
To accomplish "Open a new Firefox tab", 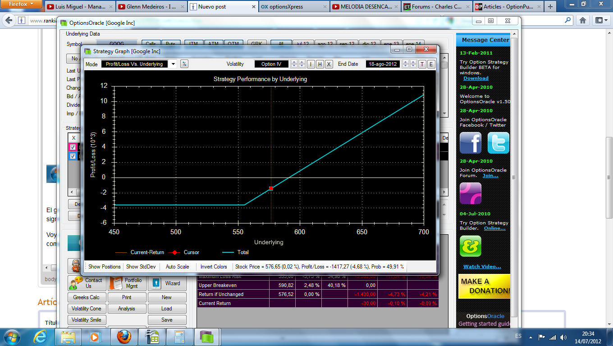I will tap(550, 7).
